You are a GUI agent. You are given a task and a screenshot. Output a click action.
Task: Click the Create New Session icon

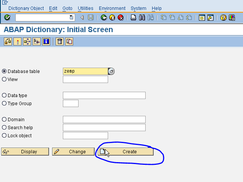pyautogui.click(x=202, y=18)
